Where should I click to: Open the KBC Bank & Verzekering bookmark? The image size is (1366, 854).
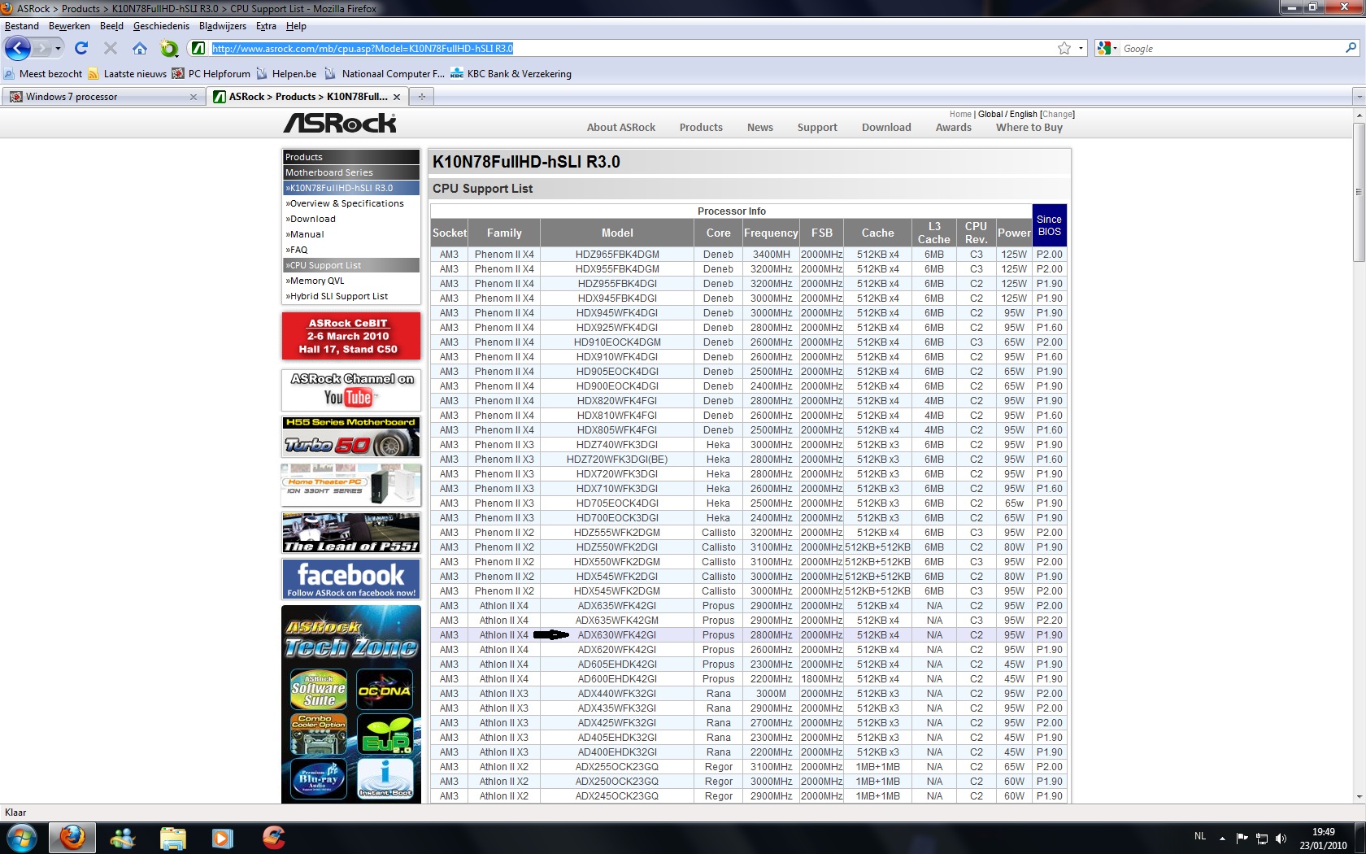click(511, 74)
